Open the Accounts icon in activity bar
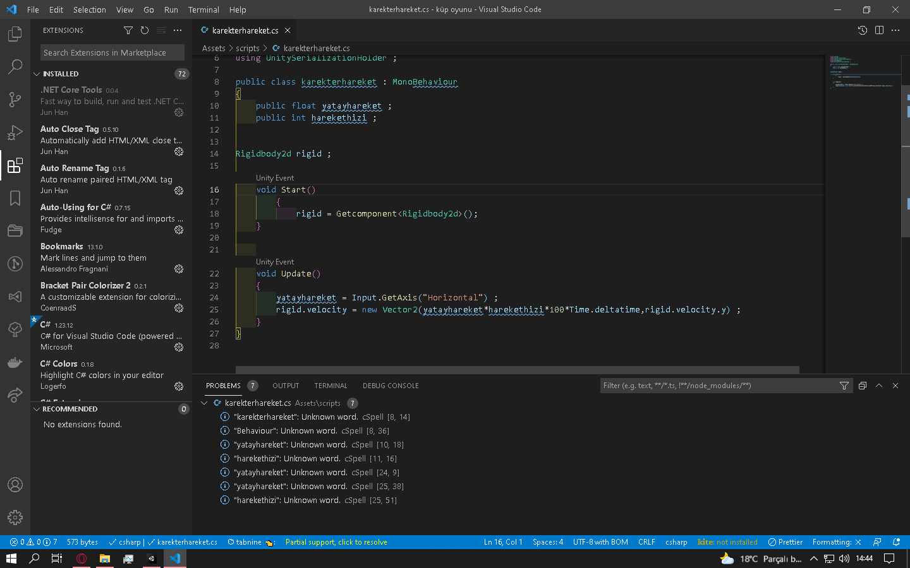The image size is (910, 568). click(x=15, y=485)
